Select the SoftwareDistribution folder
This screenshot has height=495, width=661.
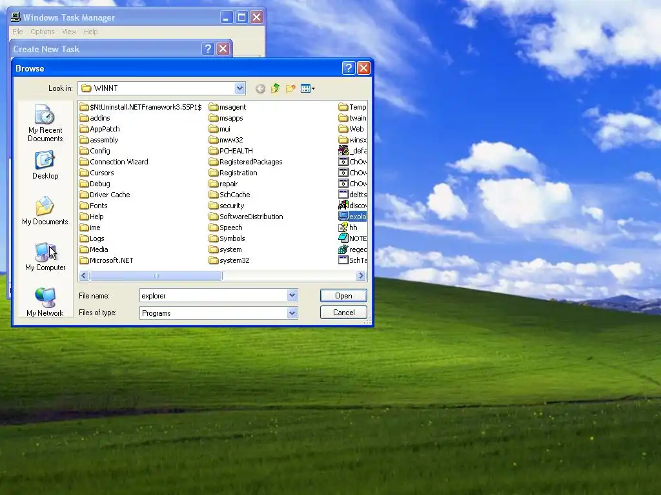246,217
